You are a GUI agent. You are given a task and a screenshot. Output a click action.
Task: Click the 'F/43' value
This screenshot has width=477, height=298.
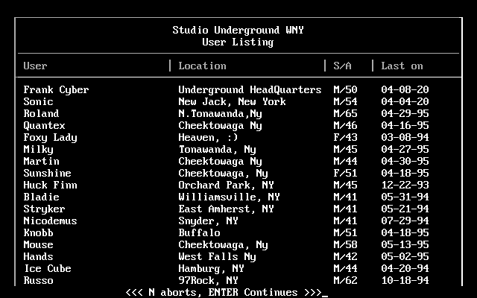tap(345, 137)
